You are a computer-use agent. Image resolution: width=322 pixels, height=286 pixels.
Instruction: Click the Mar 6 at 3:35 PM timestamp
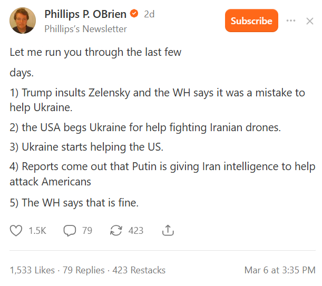click(280, 270)
